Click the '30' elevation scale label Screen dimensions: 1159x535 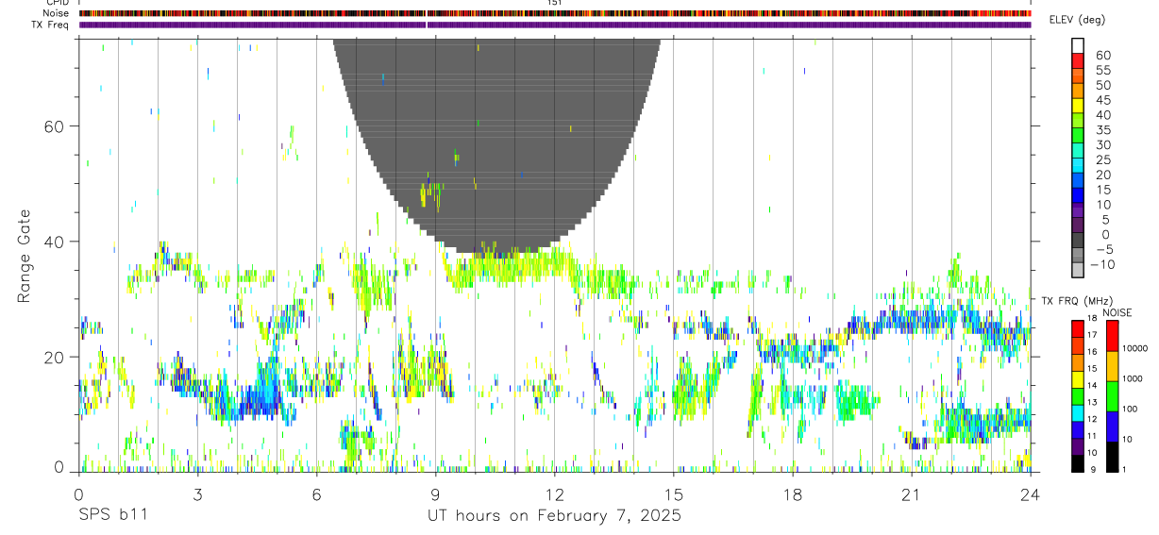tap(1102, 145)
